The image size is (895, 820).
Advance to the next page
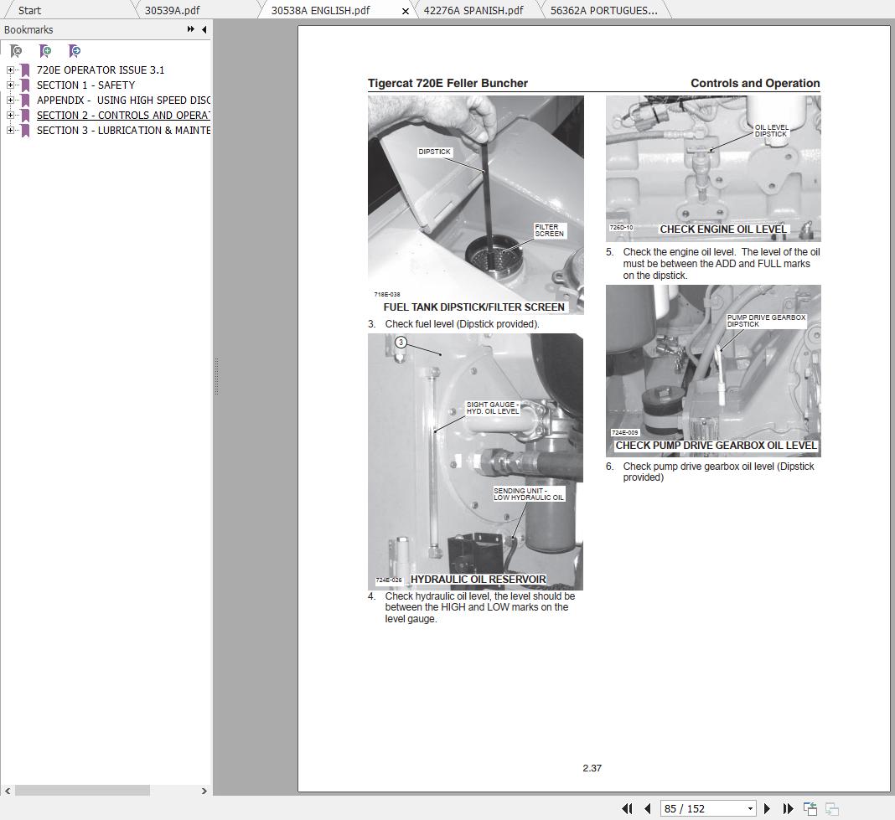coord(767,808)
